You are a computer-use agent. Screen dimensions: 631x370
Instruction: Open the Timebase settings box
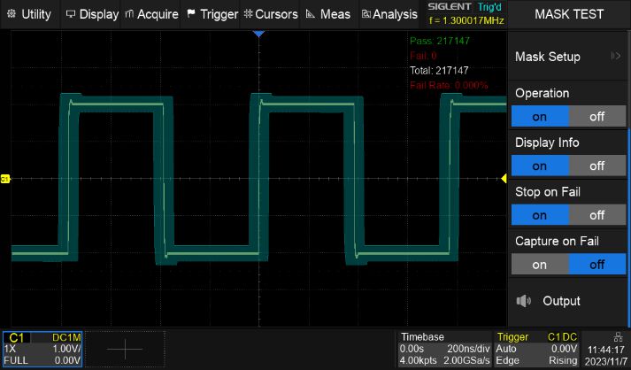(444, 349)
